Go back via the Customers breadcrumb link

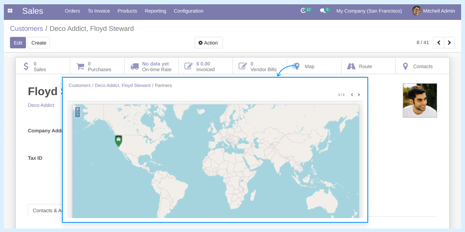click(x=26, y=29)
